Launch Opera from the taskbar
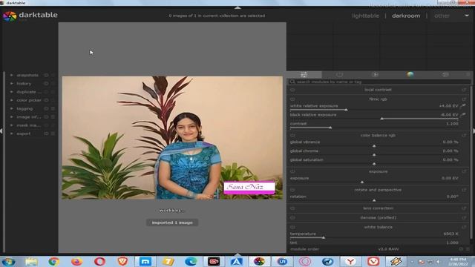Screen dimensions: 475x267 coord(99,261)
